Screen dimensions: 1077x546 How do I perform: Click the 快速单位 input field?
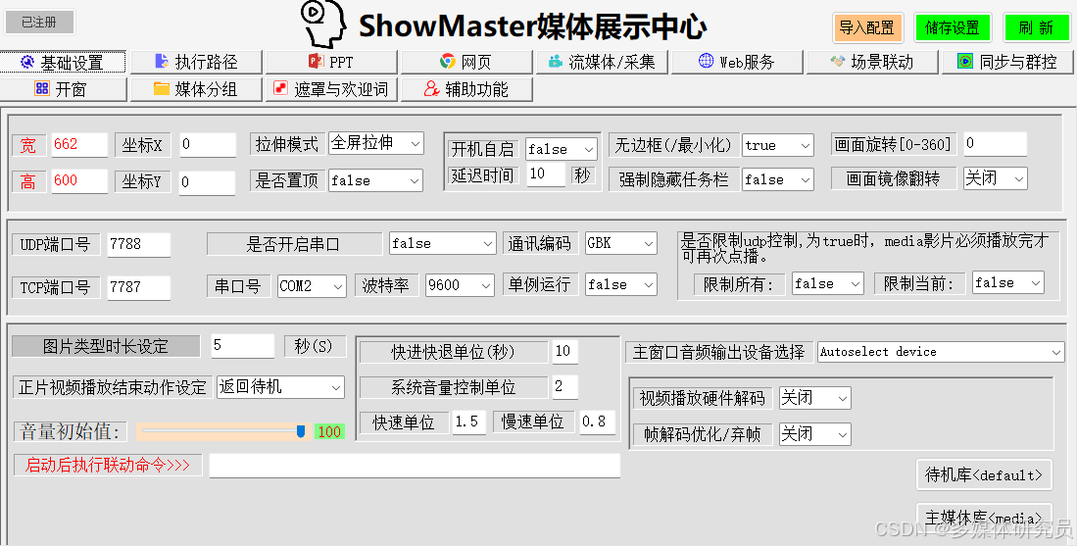tap(469, 422)
